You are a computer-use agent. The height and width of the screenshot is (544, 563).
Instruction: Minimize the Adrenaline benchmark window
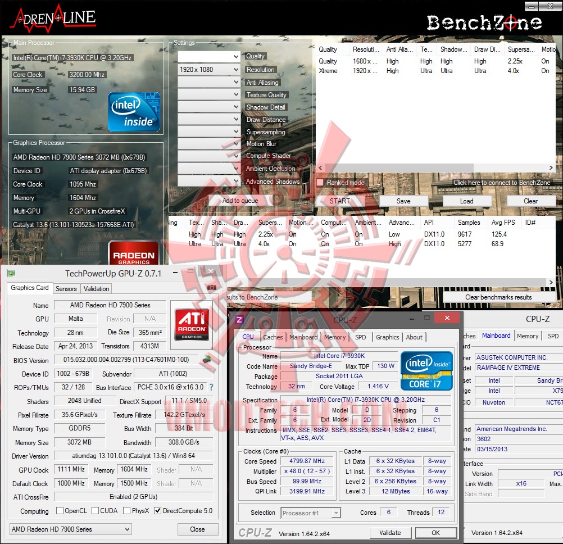[532, 6]
